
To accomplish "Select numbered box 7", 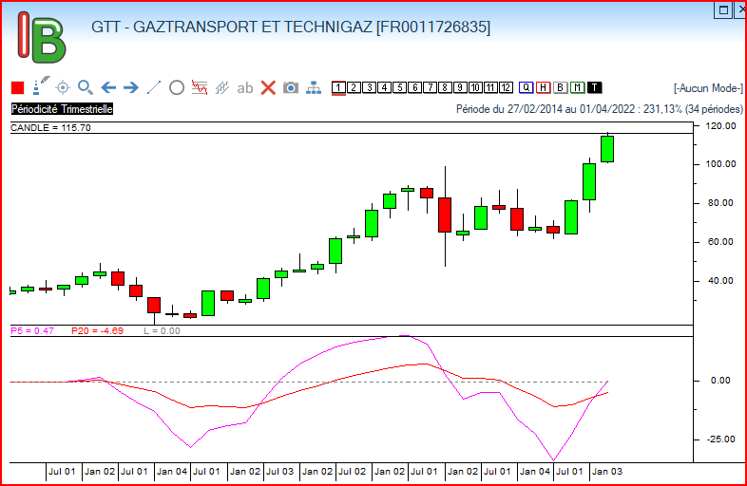I will (430, 87).
